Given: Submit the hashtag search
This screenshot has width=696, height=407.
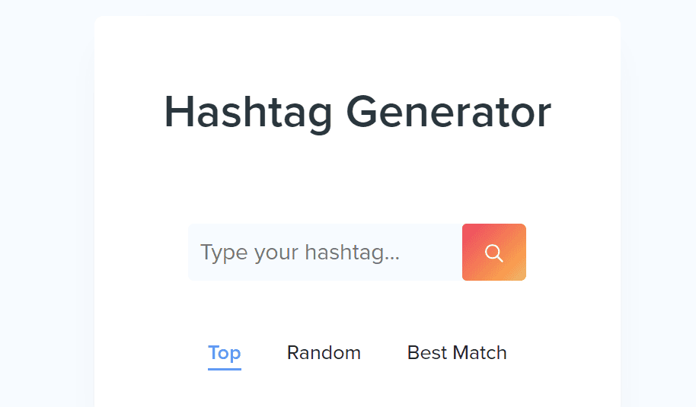Looking at the screenshot, I should (x=493, y=253).
